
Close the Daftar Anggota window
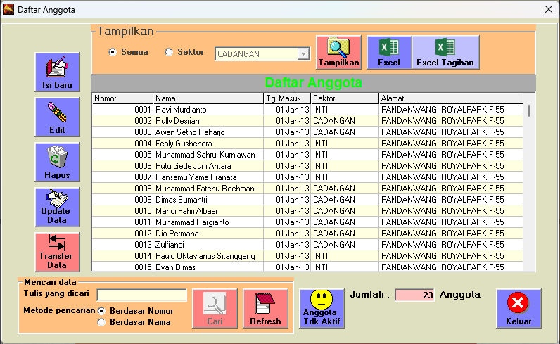point(549,9)
